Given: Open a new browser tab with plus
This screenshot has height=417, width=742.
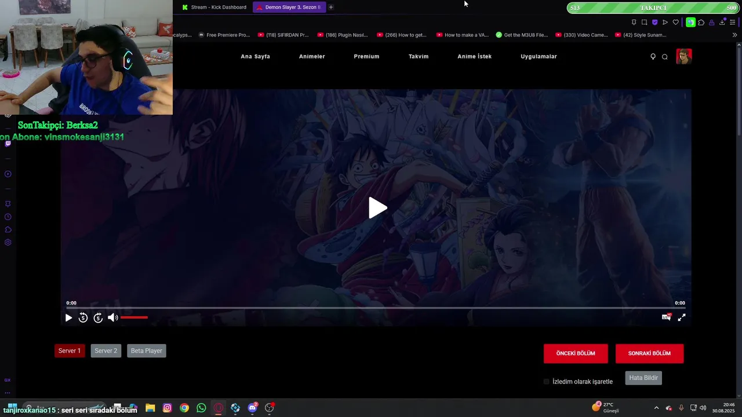Looking at the screenshot, I should click(331, 7).
